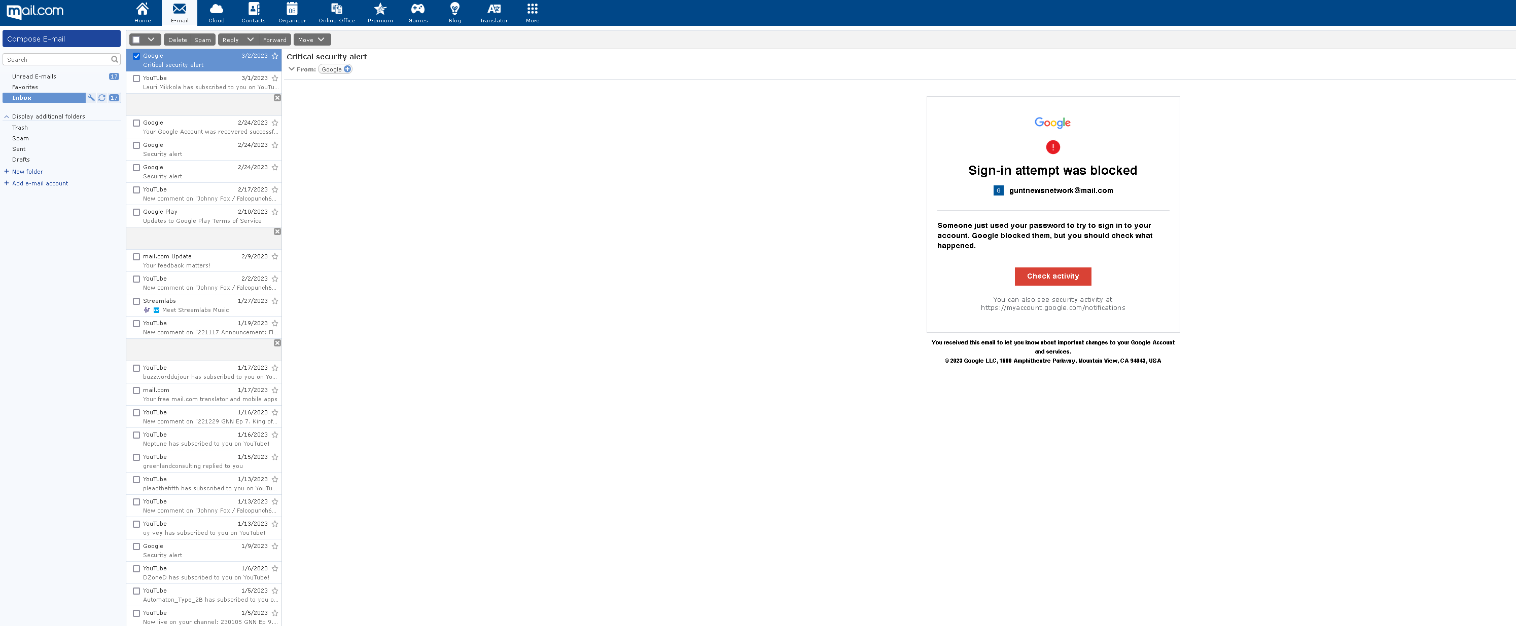Check the buzzworddujour YouTube email checkbox
Image resolution: width=1516 pixels, height=626 pixels.
pyautogui.click(x=136, y=368)
